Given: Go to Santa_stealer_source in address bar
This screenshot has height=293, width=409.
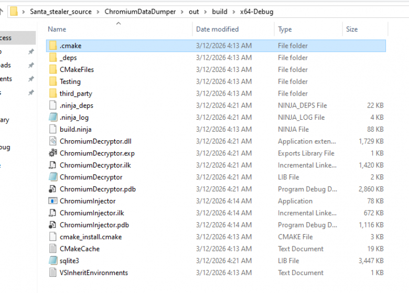Looking at the screenshot, I should (61, 12).
